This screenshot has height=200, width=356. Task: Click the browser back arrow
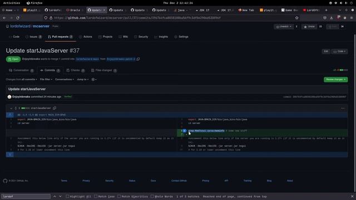click(x=4, y=18)
